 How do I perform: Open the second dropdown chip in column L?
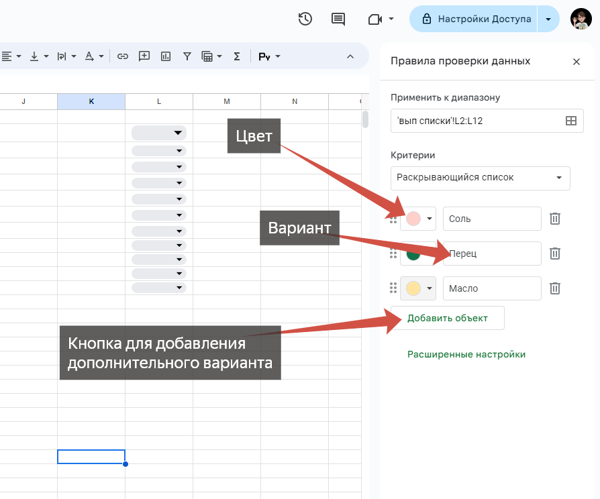(159, 151)
